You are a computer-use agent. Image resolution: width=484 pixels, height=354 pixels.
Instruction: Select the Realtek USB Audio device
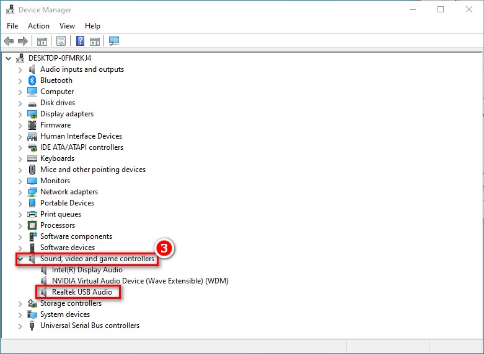point(82,292)
